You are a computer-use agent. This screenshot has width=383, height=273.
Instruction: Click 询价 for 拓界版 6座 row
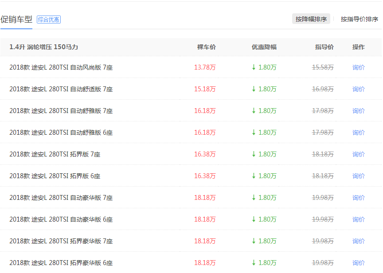click(x=358, y=176)
